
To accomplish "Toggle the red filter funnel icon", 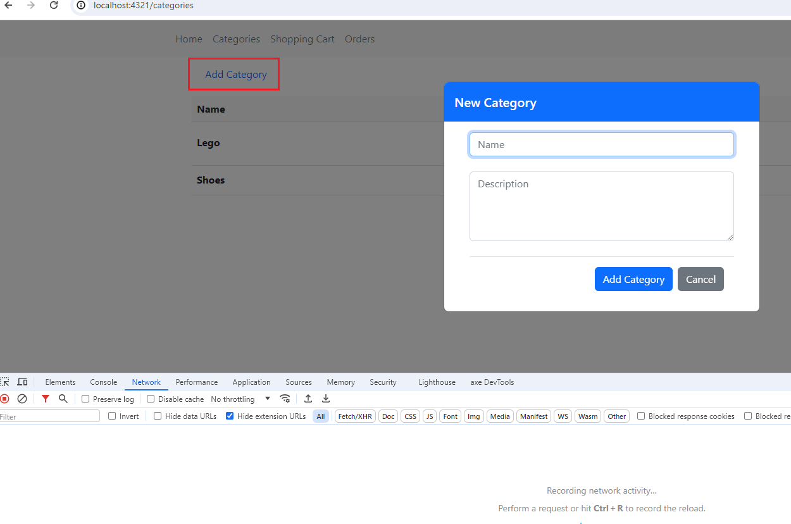I will (x=46, y=399).
